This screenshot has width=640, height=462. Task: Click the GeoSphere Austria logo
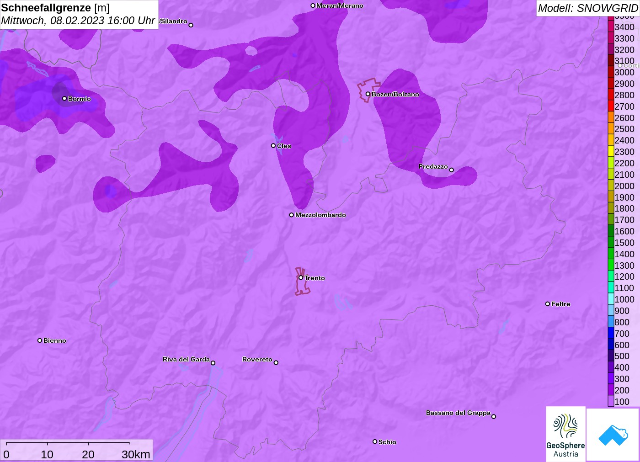[x=565, y=434]
